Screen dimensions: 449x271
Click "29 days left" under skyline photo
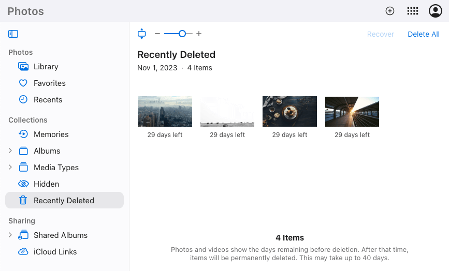pyautogui.click(x=165, y=135)
